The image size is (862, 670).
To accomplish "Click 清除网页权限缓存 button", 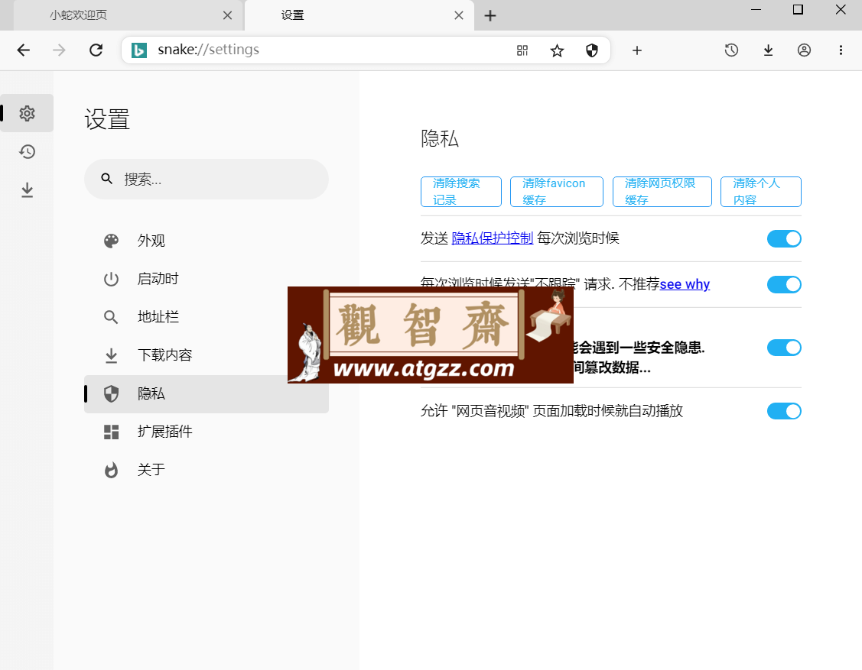I will (x=662, y=192).
